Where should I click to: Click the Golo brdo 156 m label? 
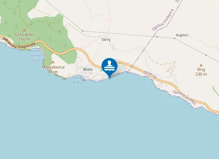[x=24, y=37]
